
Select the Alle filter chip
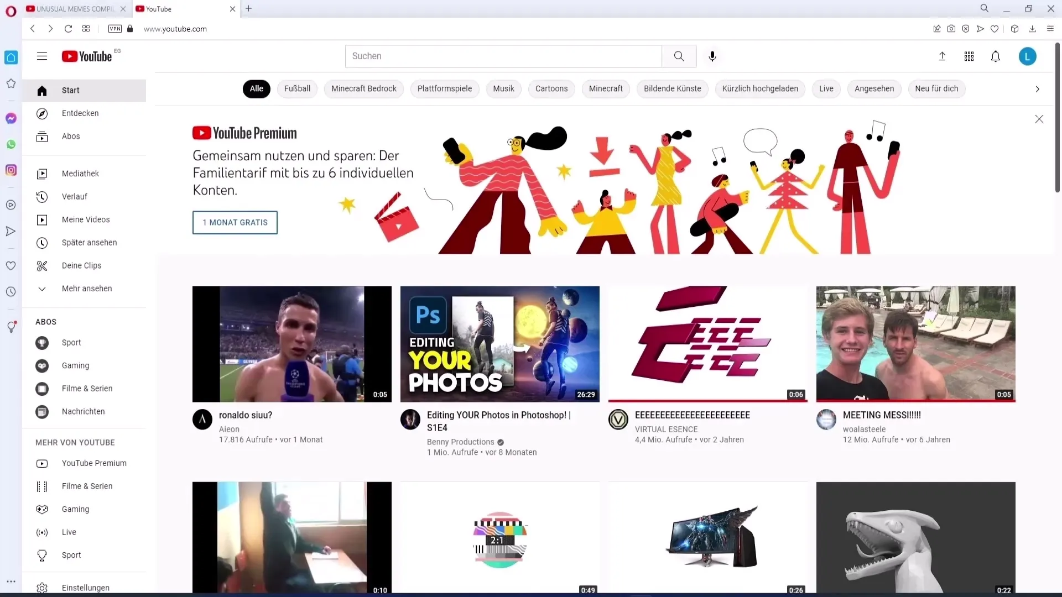pyautogui.click(x=257, y=88)
